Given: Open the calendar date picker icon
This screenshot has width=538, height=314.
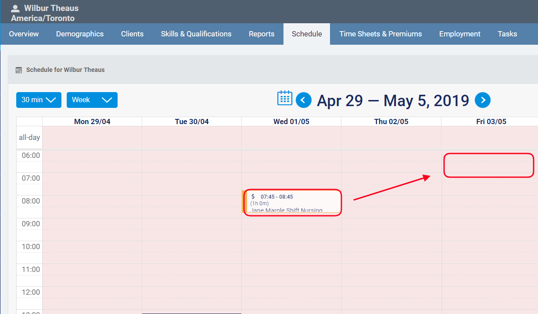Looking at the screenshot, I should pos(285,98).
